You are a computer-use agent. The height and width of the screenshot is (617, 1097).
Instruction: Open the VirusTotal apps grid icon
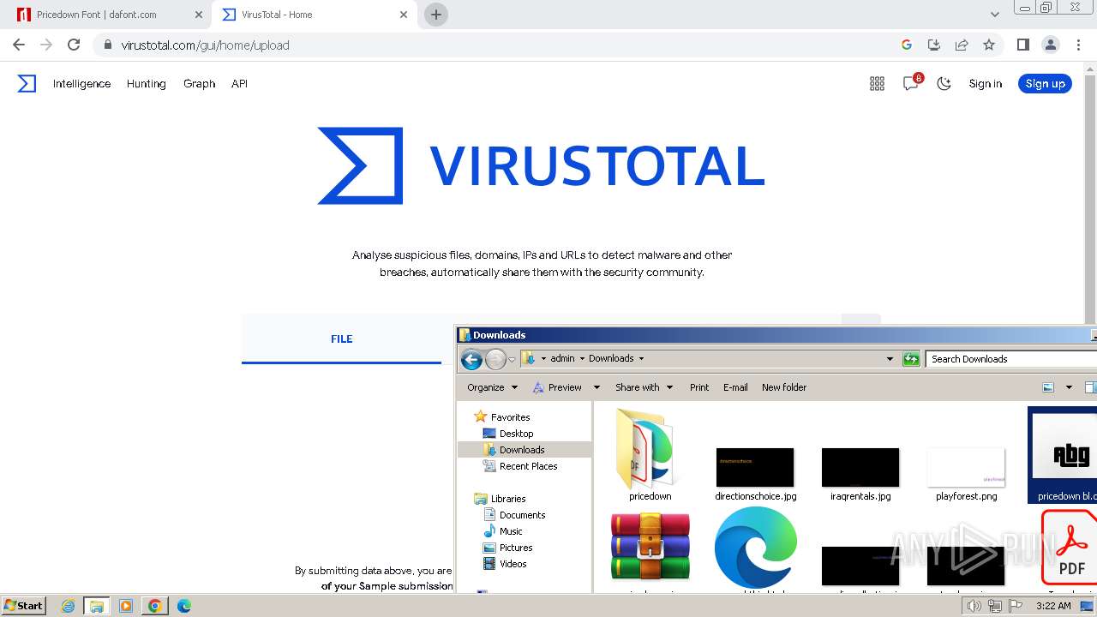tap(877, 83)
